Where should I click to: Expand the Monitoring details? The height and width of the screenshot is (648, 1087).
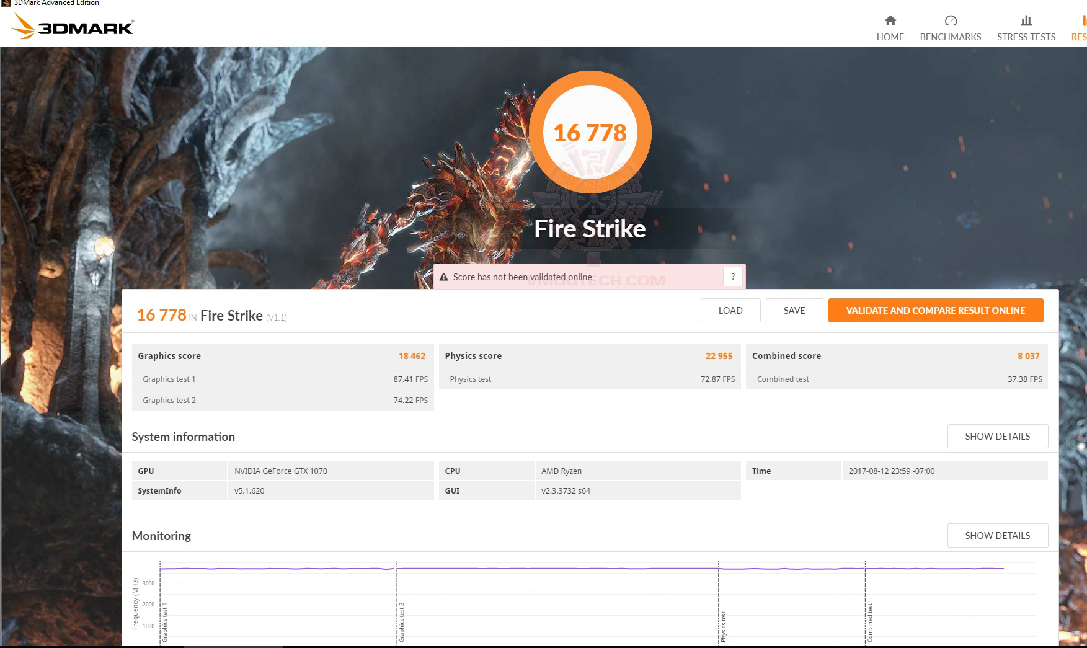pos(997,535)
